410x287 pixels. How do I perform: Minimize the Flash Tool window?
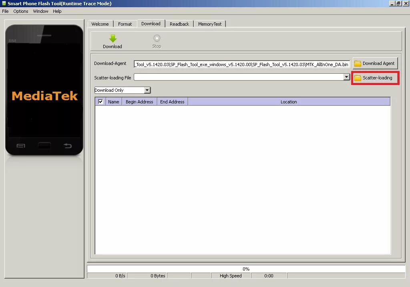coord(392,3)
